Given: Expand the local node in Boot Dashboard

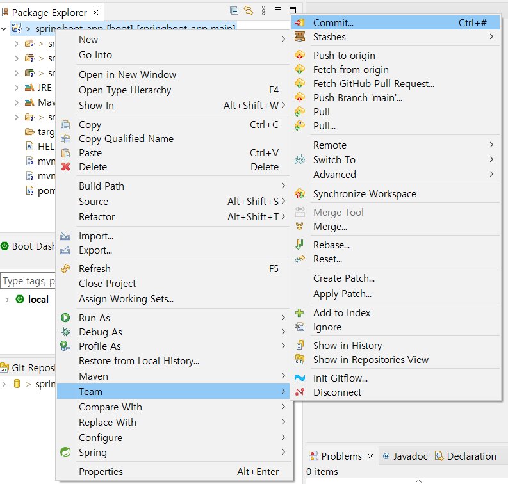Looking at the screenshot, I should [x=7, y=300].
